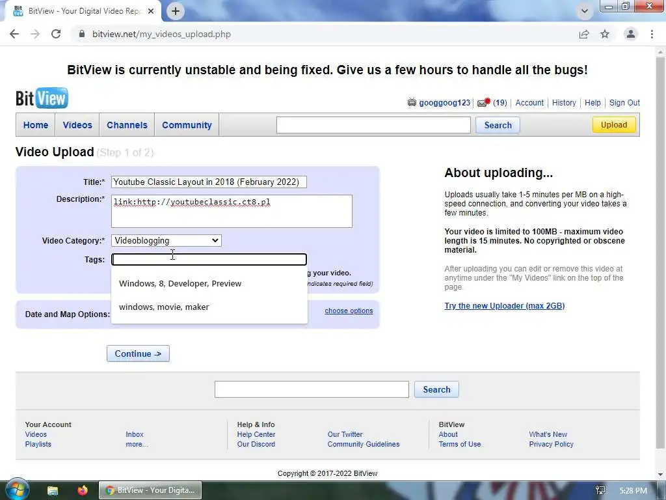Open the History link
Screen dimensions: 666x500
(564, 102)
